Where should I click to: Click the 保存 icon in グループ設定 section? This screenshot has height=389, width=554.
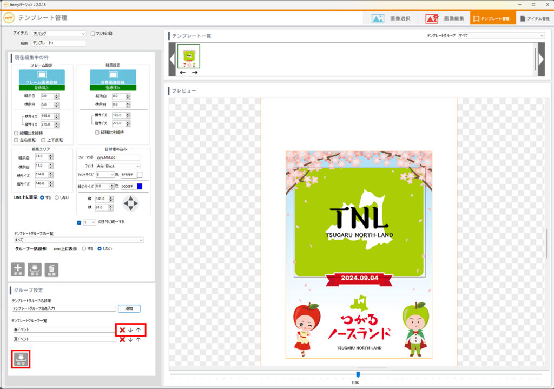pos(21,359)
